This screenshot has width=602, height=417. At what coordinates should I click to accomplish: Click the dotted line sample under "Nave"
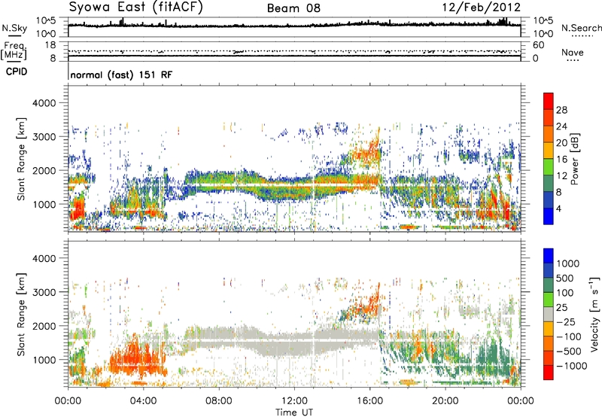click(573, 61)
